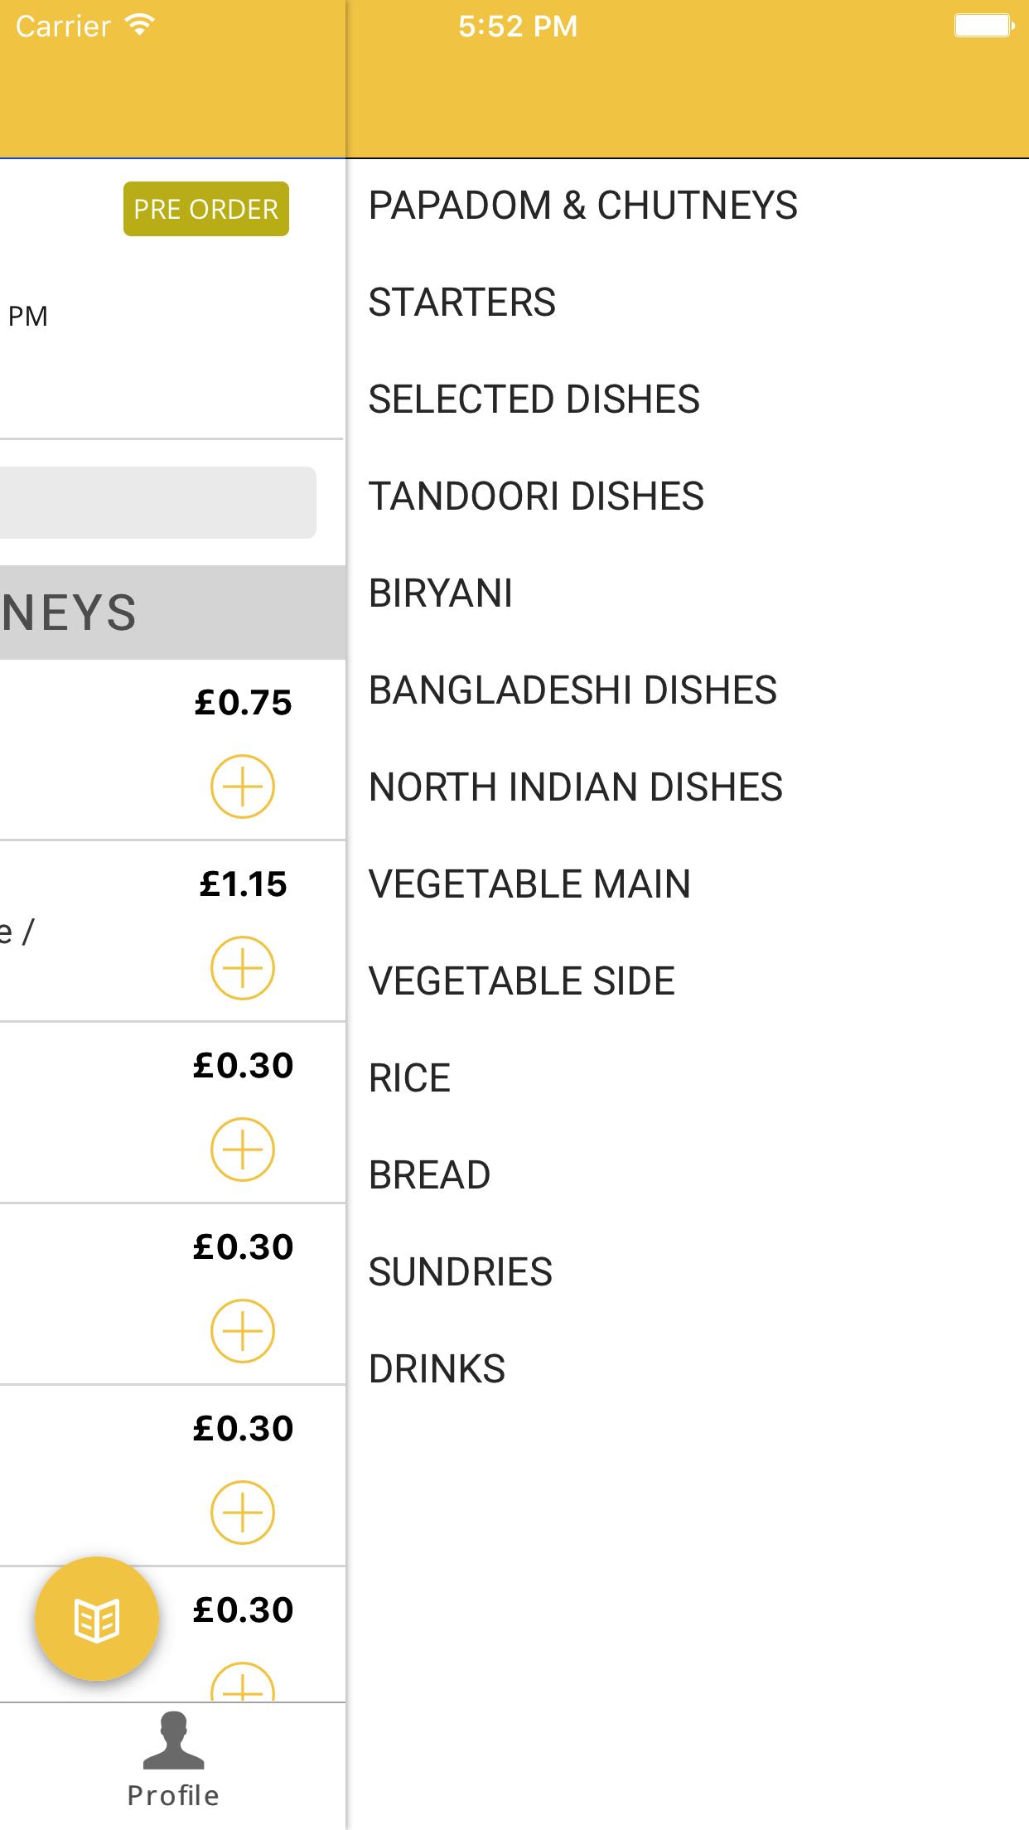1029x1830 pixels.
Task: Open the floating menu book button
Action: [97, 1619]
